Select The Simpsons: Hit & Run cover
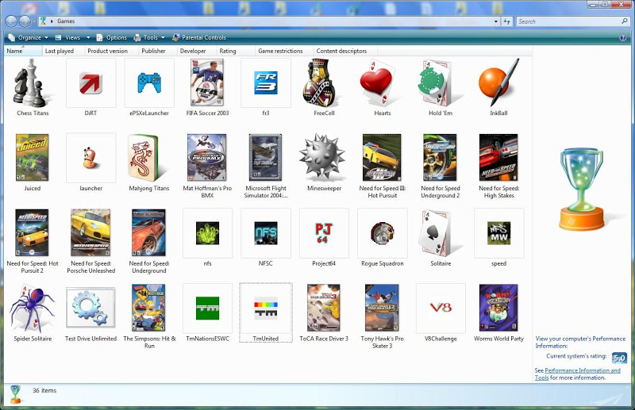The height and width of the screenshot is (410, 635). click(x=148, y=308)
